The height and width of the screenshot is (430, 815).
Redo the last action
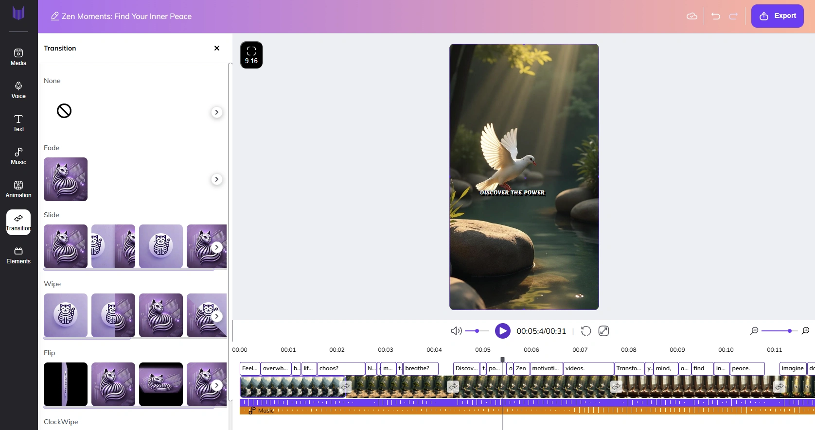(x=733, y=16)
